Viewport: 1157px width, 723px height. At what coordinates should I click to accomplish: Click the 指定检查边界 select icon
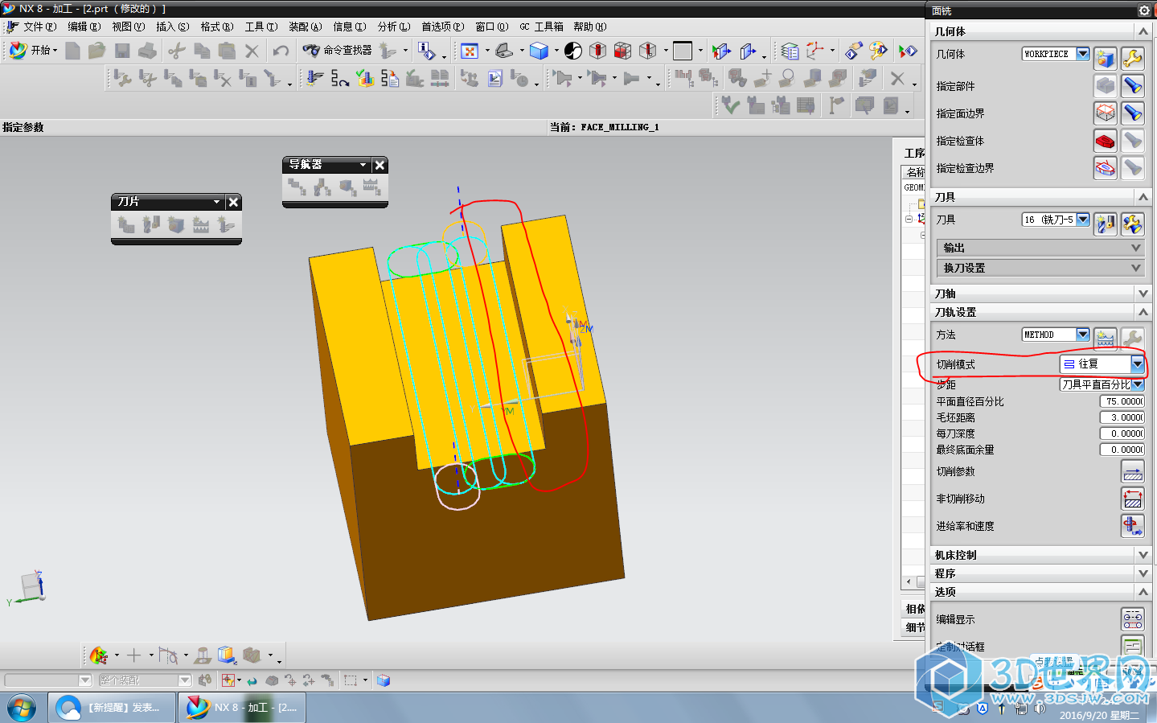tap(1106, 168)
